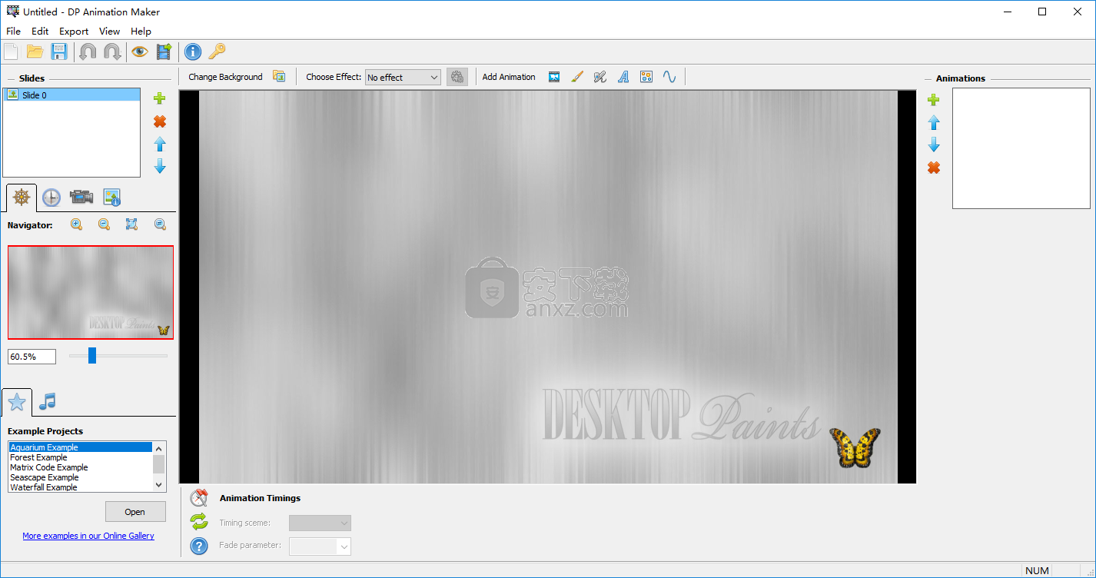
Task: Select Matrix Code Example project
Action: tap(81, 467)
